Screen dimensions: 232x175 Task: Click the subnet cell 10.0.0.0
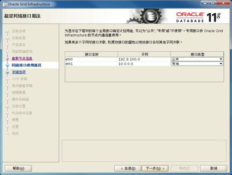(x=144, y=64)
